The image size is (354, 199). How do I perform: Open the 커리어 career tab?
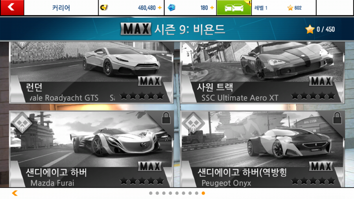61,8
